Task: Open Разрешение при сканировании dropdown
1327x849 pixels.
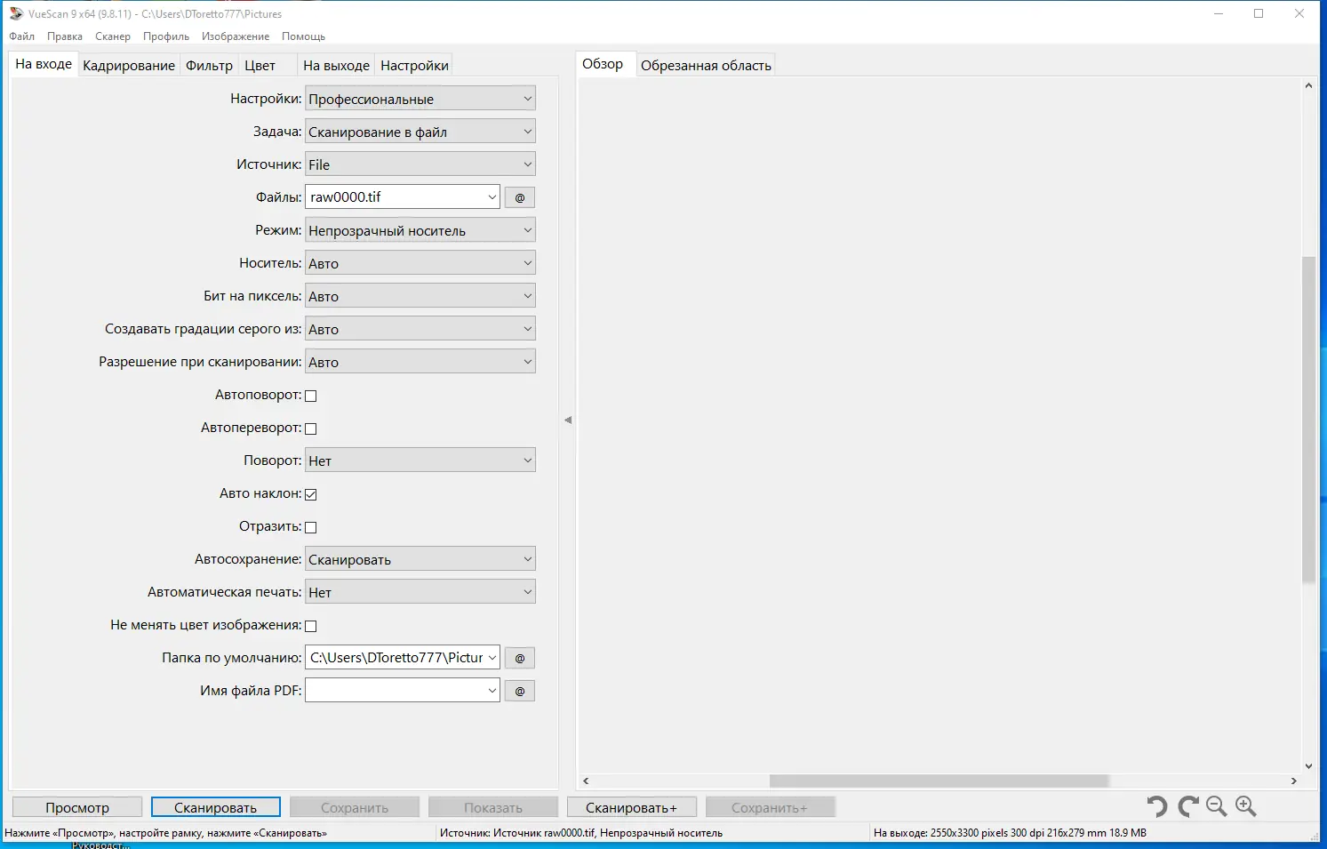Action: [x=420, y=362]
